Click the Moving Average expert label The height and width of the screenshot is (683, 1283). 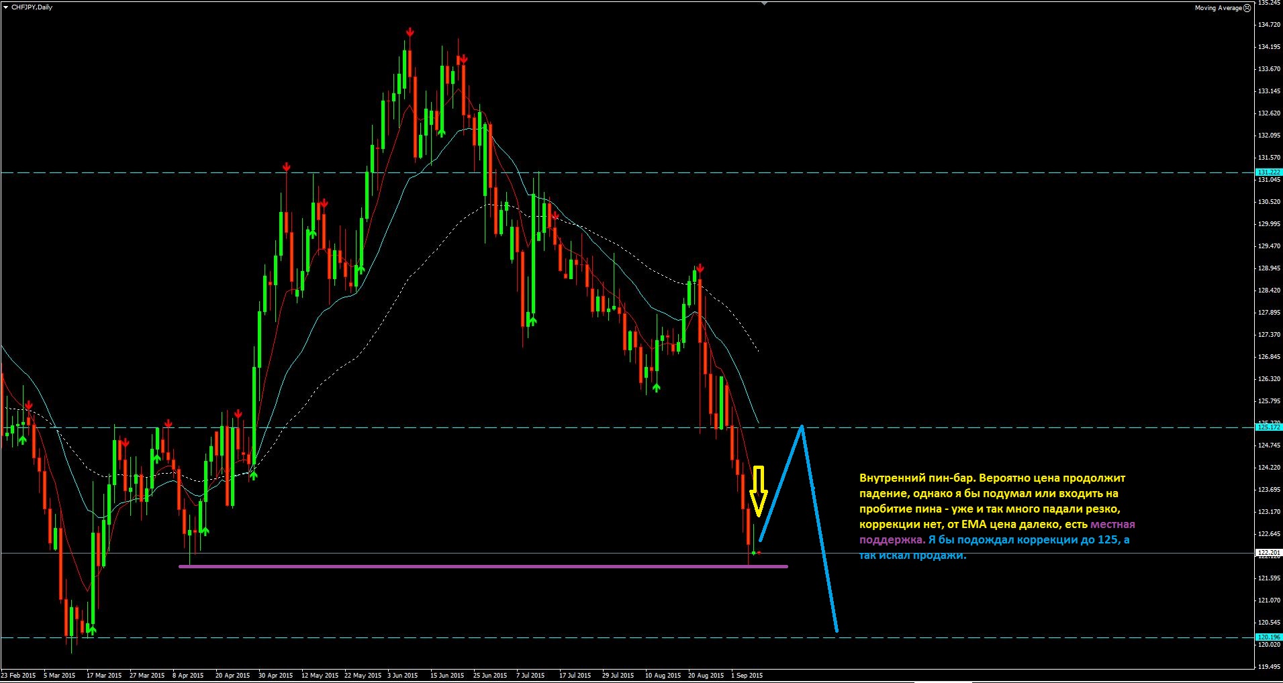pos(1218,8)
